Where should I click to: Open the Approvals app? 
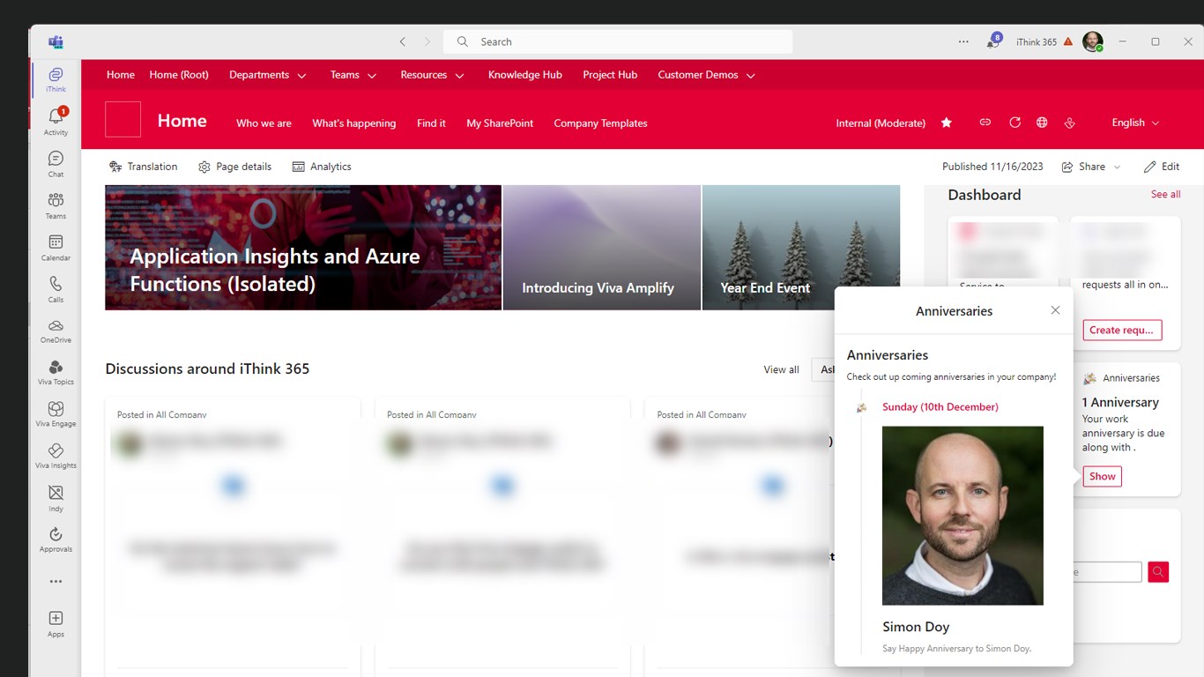56,539
